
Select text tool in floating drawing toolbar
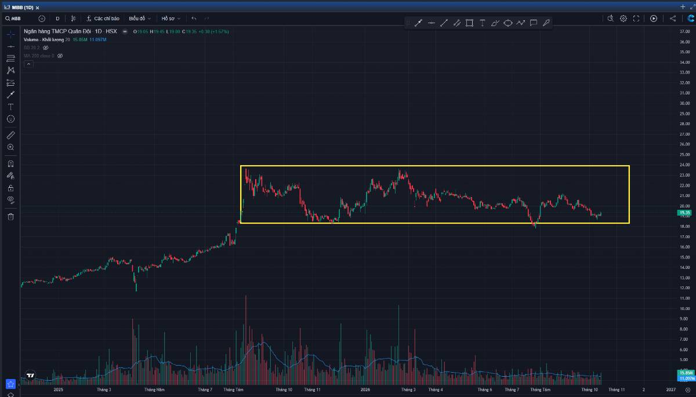[482, 23]
